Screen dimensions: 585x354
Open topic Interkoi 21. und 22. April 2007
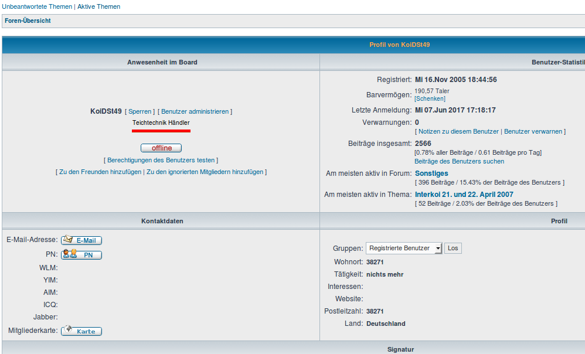464,195
